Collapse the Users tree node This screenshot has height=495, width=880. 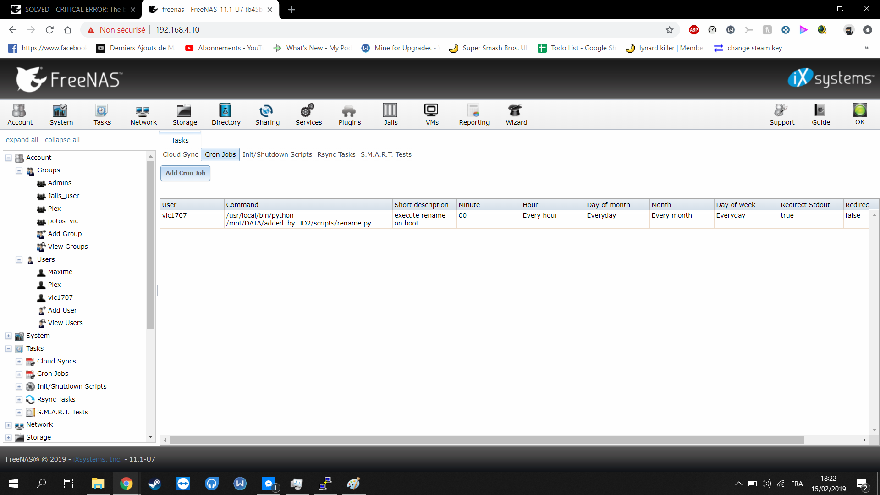(19, 260)
